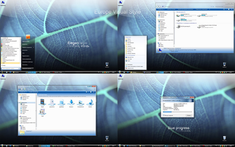Go back using Libraries window back arrow
Image resolution: width=235 pixels, height=147 pixels.
pyautogui.click(x=19, y=89)
